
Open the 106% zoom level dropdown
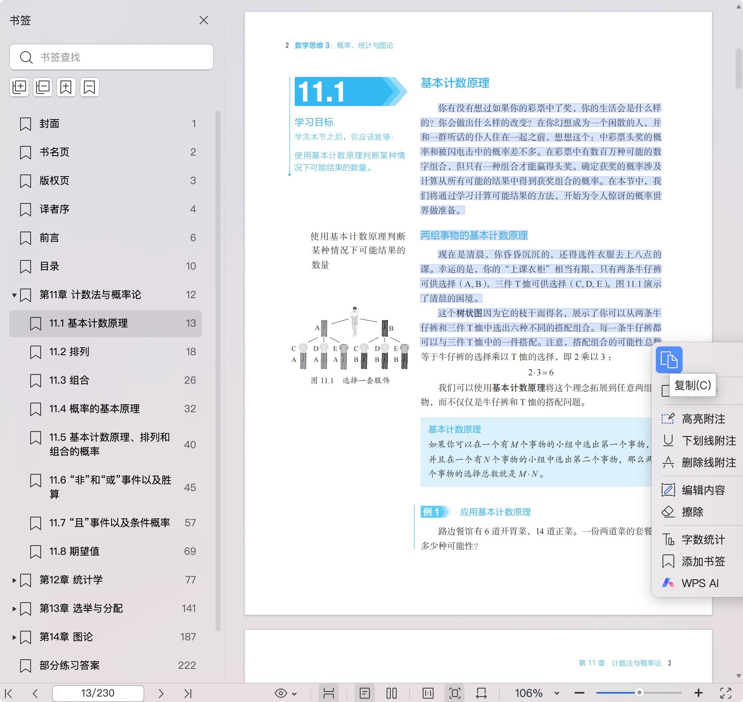point(557,693)
